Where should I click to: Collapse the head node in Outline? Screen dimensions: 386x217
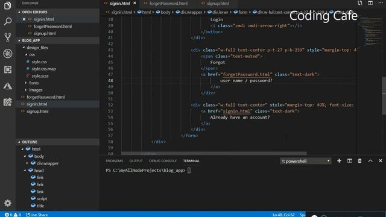coord(25,170)
